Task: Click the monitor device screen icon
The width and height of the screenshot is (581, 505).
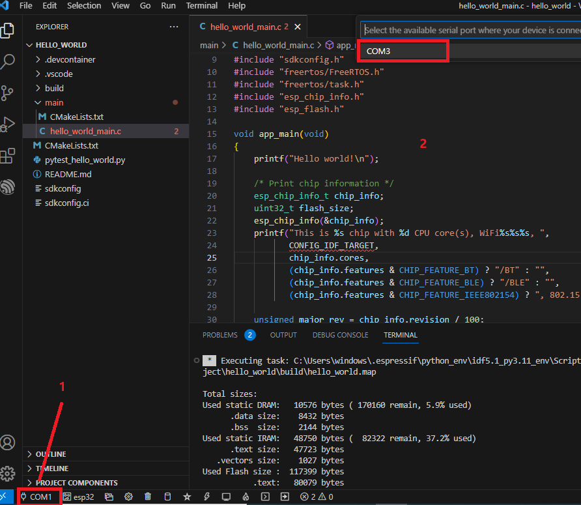Action: point(226,497)
